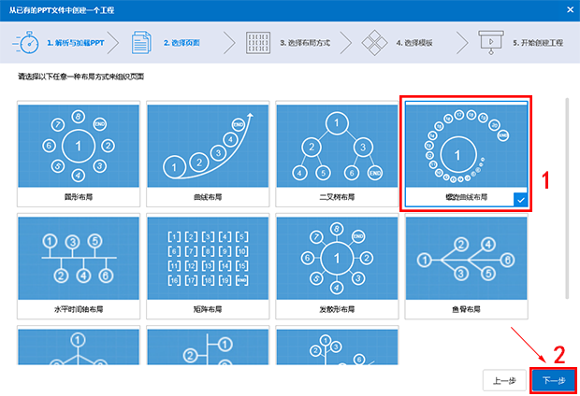Click the vertical scrollbar of layout list
The height and width of the screenshot is (396, 580).
(x=567, y=198)
